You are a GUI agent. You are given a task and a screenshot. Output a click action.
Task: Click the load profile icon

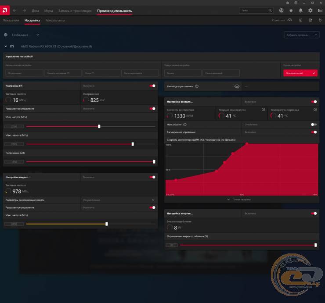point(300,20)
